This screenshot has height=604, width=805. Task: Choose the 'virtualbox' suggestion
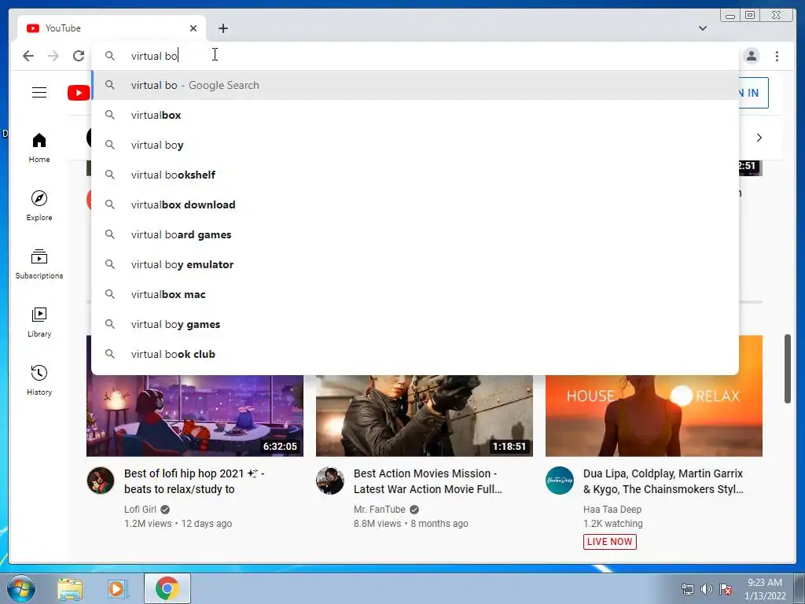415,115
